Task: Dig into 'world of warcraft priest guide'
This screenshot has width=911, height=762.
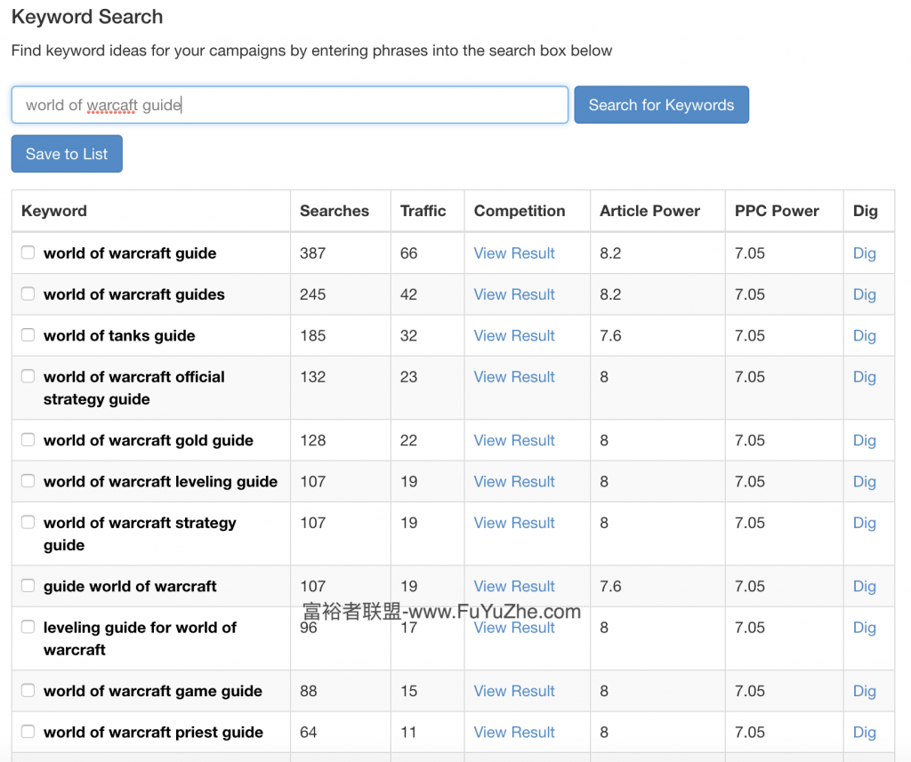Action: point(865,733)
